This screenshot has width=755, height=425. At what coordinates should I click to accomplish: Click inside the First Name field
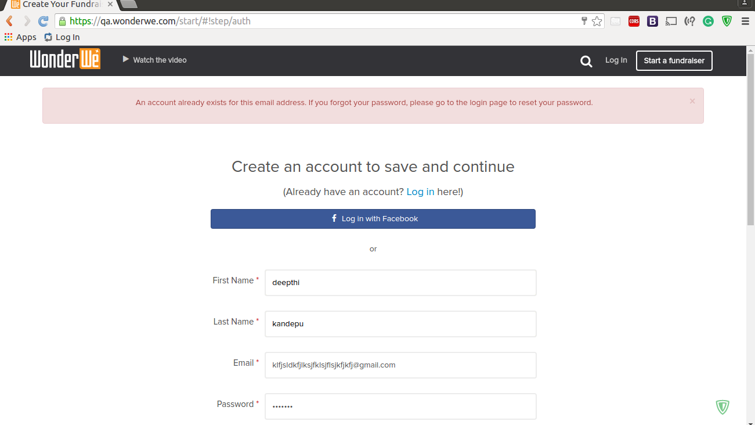400,283
